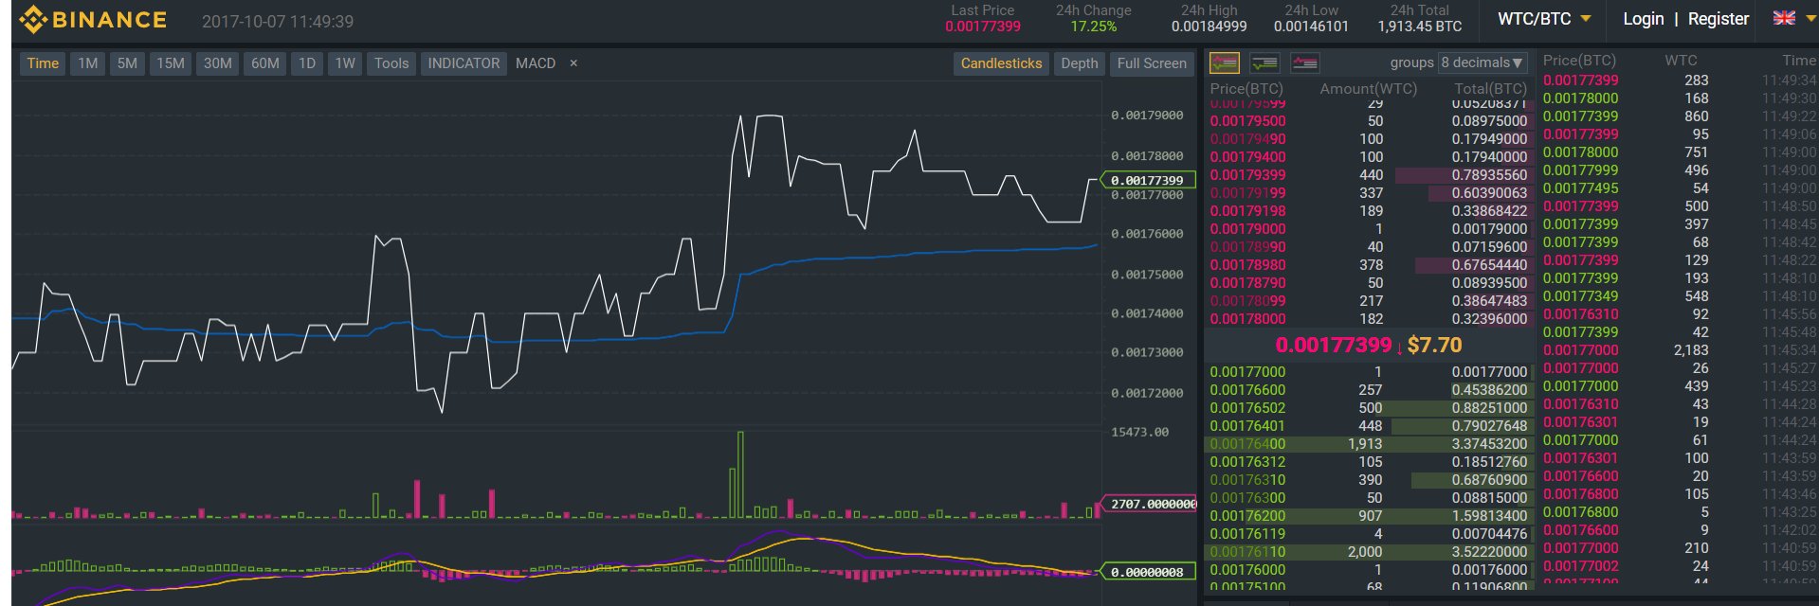Click the 24h Change 17.25% value
Screen dimensions: 1819x606
1093,27
